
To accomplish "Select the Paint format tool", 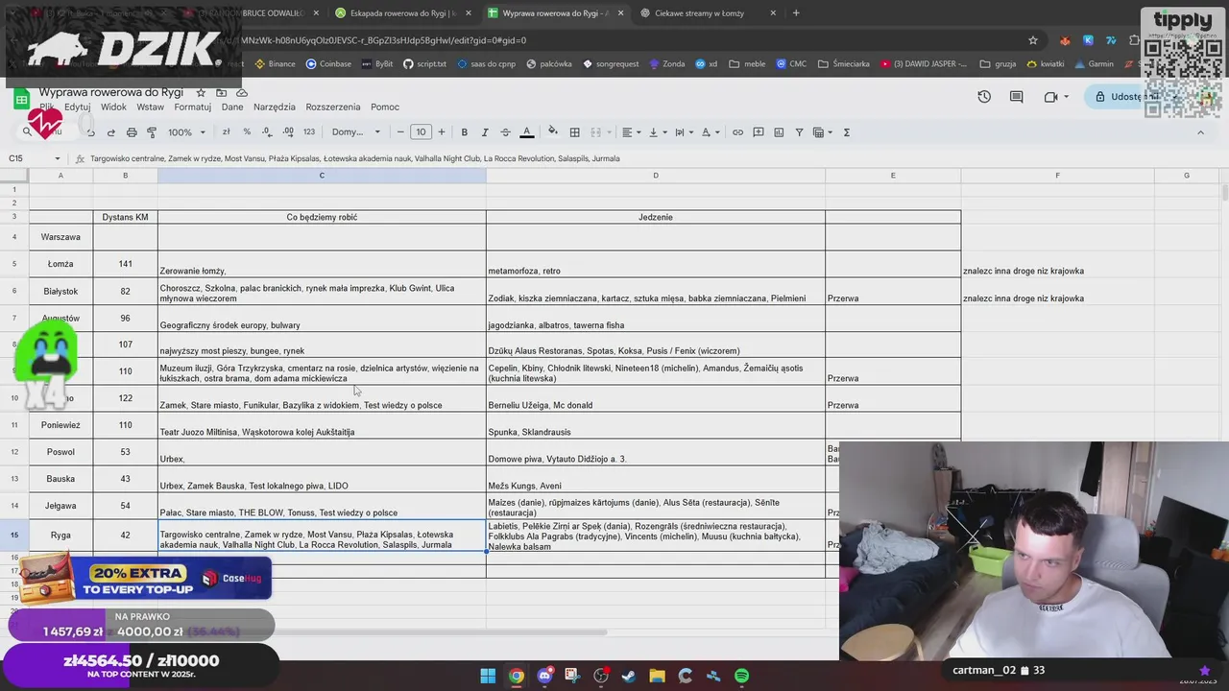I will coord(152,132).
